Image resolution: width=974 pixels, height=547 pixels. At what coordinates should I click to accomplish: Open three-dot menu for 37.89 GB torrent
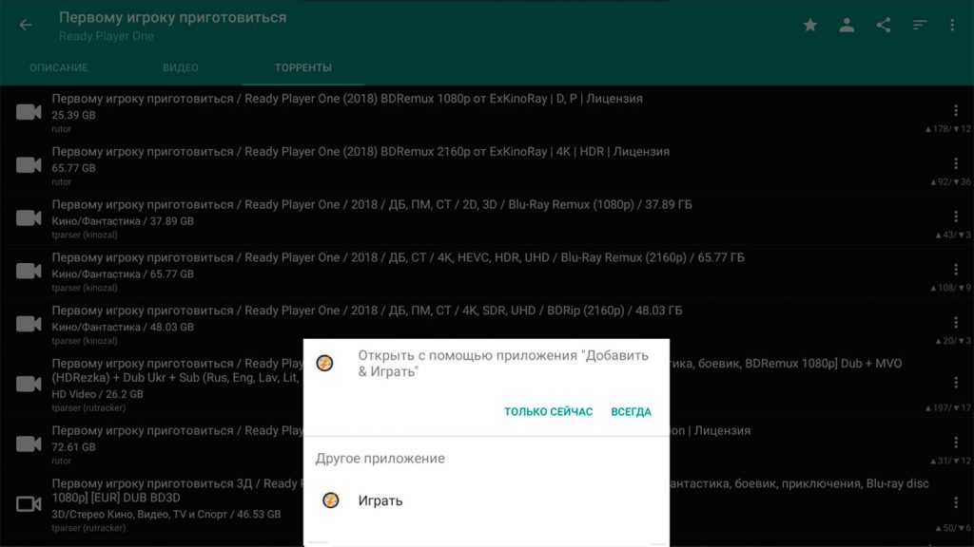point(956,217)
